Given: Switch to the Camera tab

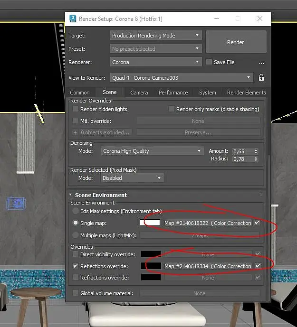Looking at the screenshot, I should (139, 93).
